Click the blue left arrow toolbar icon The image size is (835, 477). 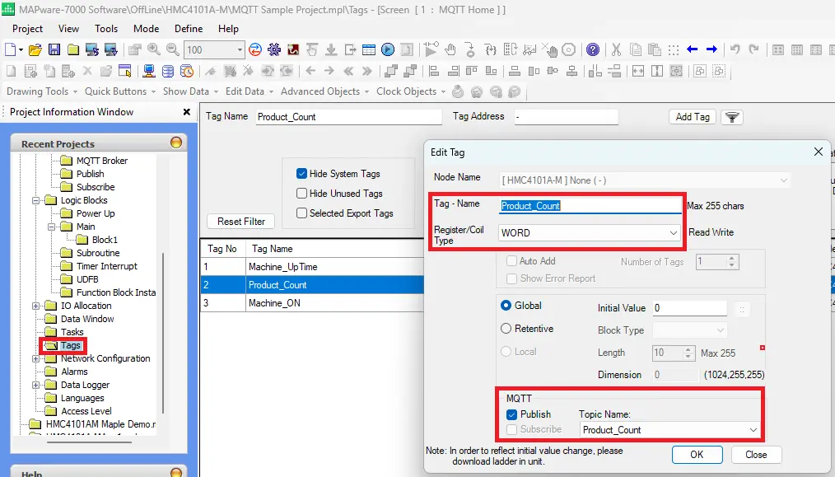tap(693, 50)
